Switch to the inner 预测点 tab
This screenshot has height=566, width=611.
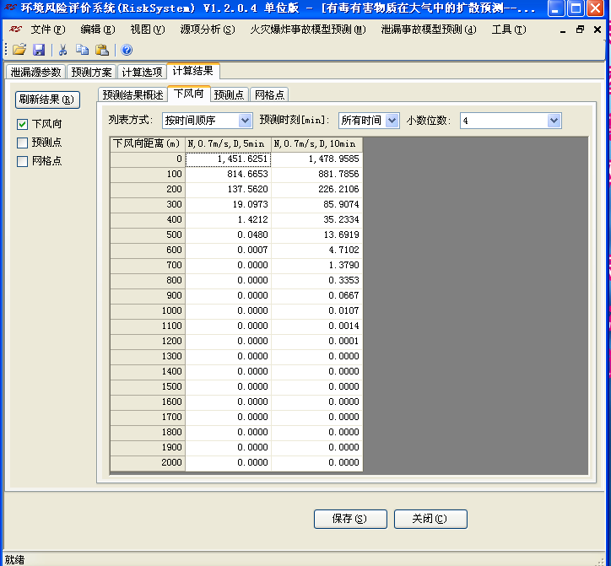point(230,94)
